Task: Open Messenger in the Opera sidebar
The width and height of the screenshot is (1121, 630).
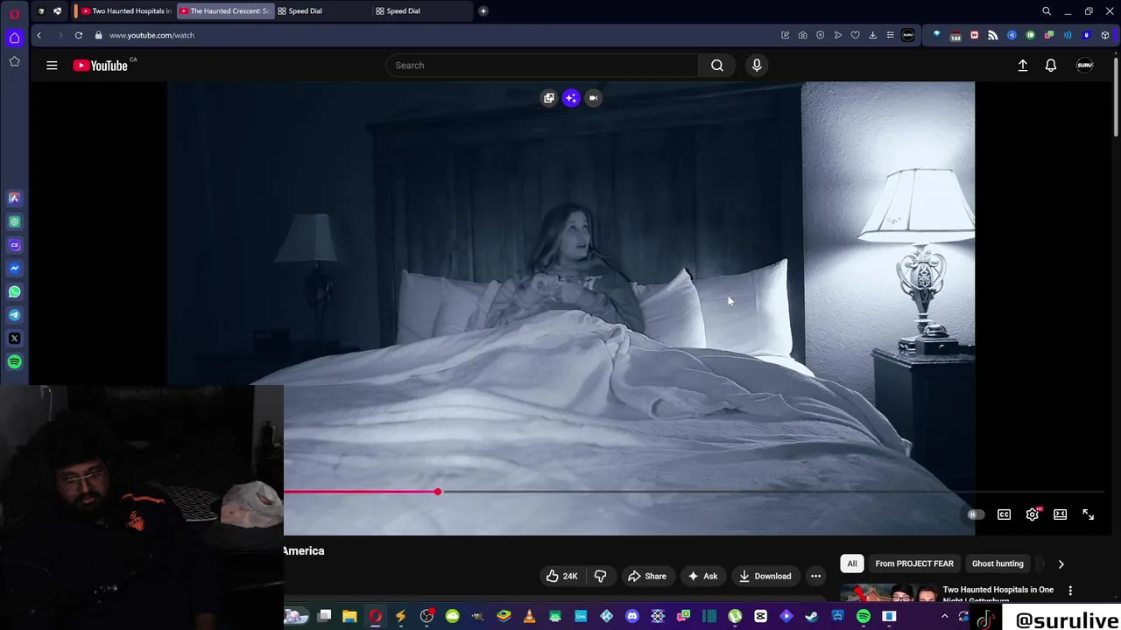Action: point(14,269)
